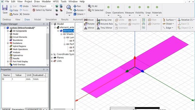
Task: Switch to the Model ribbon tab
Action: pyautogui.click(x=37, y=20)
